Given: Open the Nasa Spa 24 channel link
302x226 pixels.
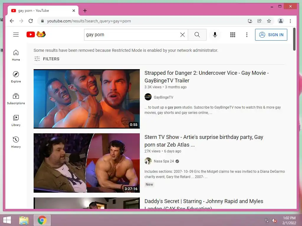Looking at the screenshot, I should pyautogui.click(x=164, y=161).
